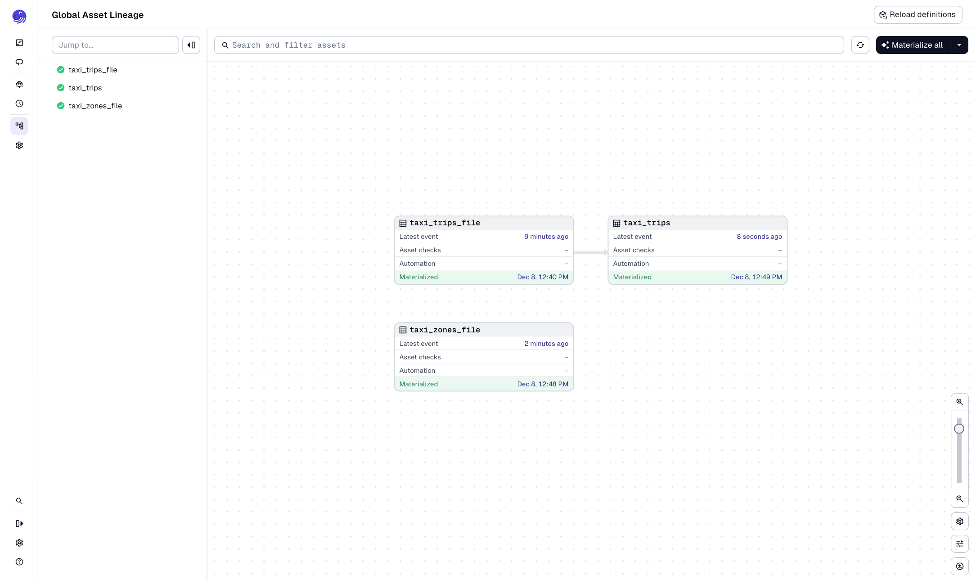Open the help question-mark icon at bottom left

(19, 562)
